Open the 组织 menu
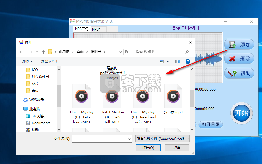 (x=27, y=61)
